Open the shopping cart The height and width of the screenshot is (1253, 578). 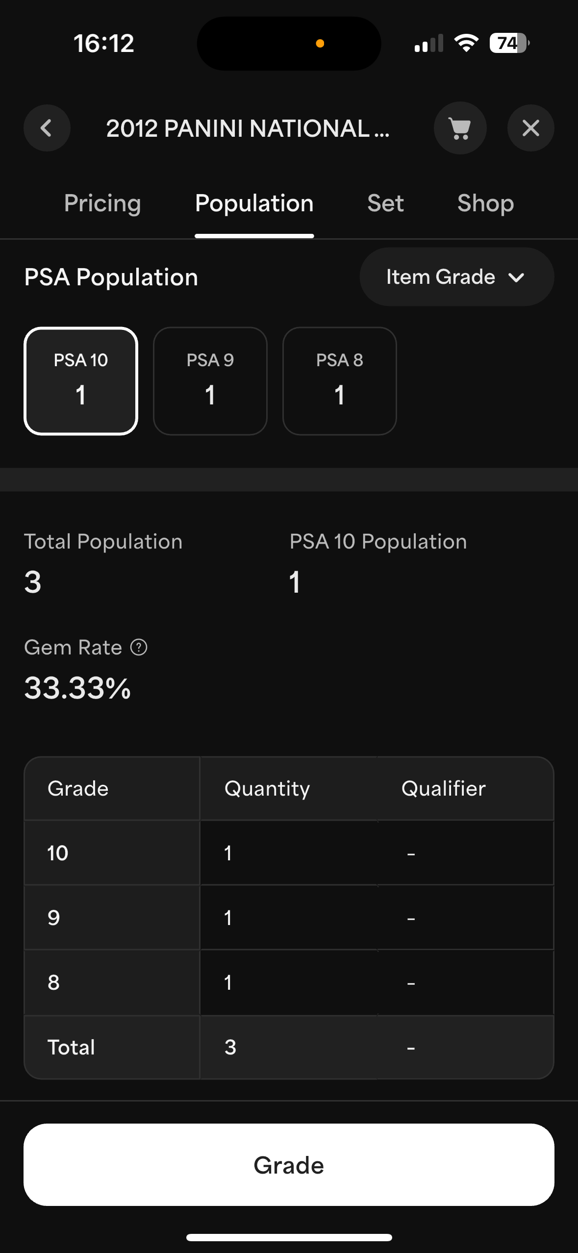(x=460, y=128)
